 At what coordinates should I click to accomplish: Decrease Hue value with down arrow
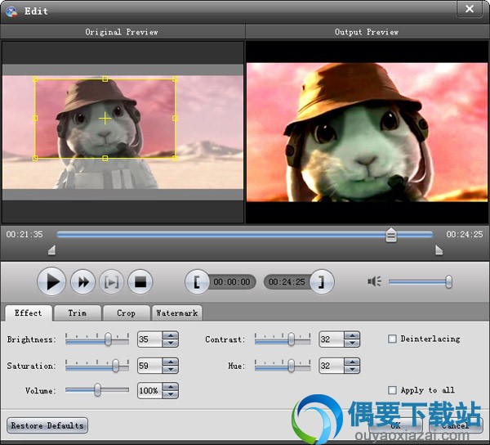pyautogui.click(x=352, y=369)
